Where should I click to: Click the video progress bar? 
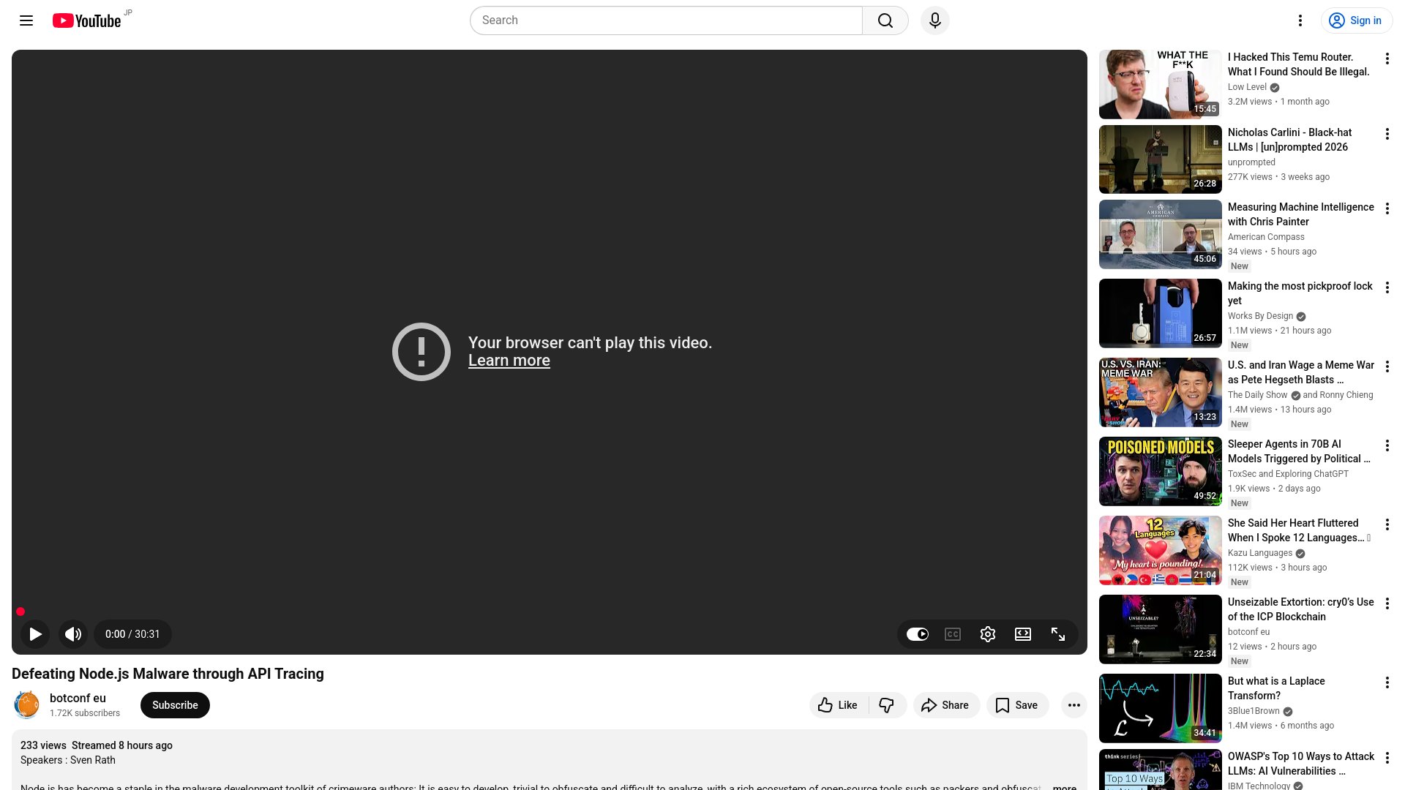point(549,612)
